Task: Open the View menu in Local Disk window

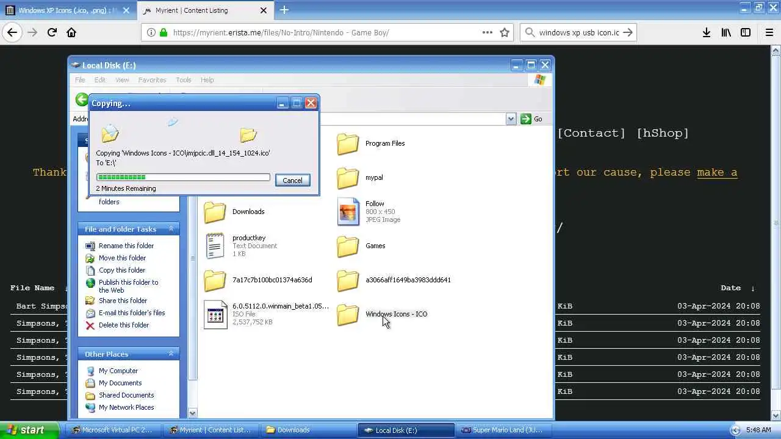Action: point(122,80)
